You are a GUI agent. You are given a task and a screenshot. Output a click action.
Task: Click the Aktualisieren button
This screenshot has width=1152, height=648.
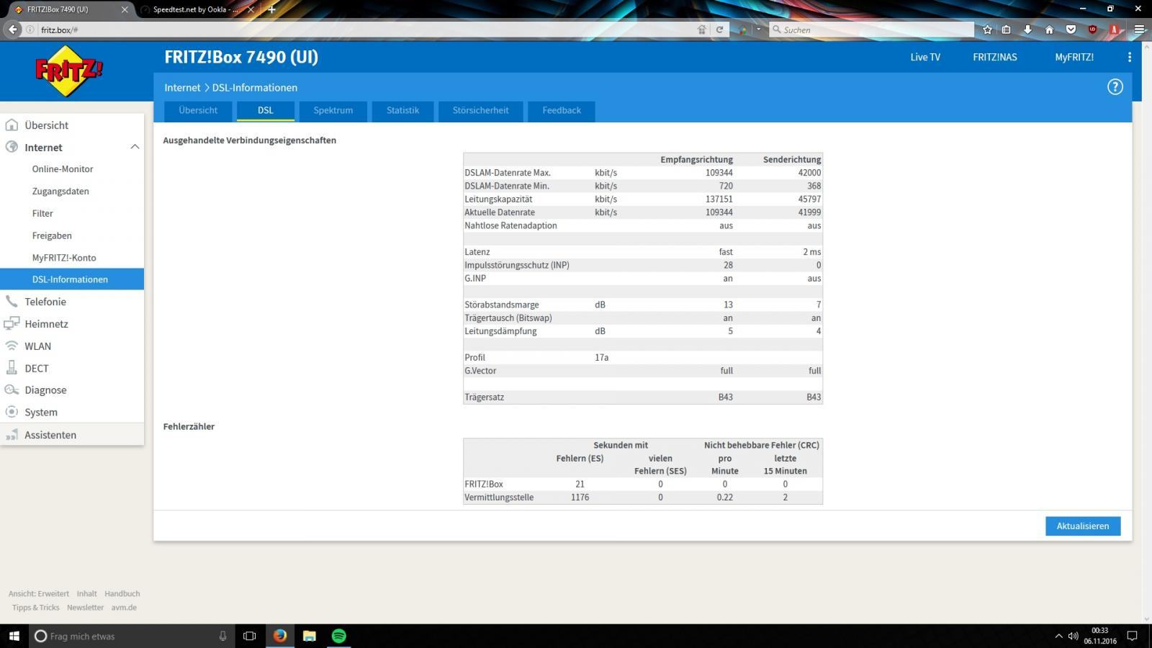(x=1083, y=526)
